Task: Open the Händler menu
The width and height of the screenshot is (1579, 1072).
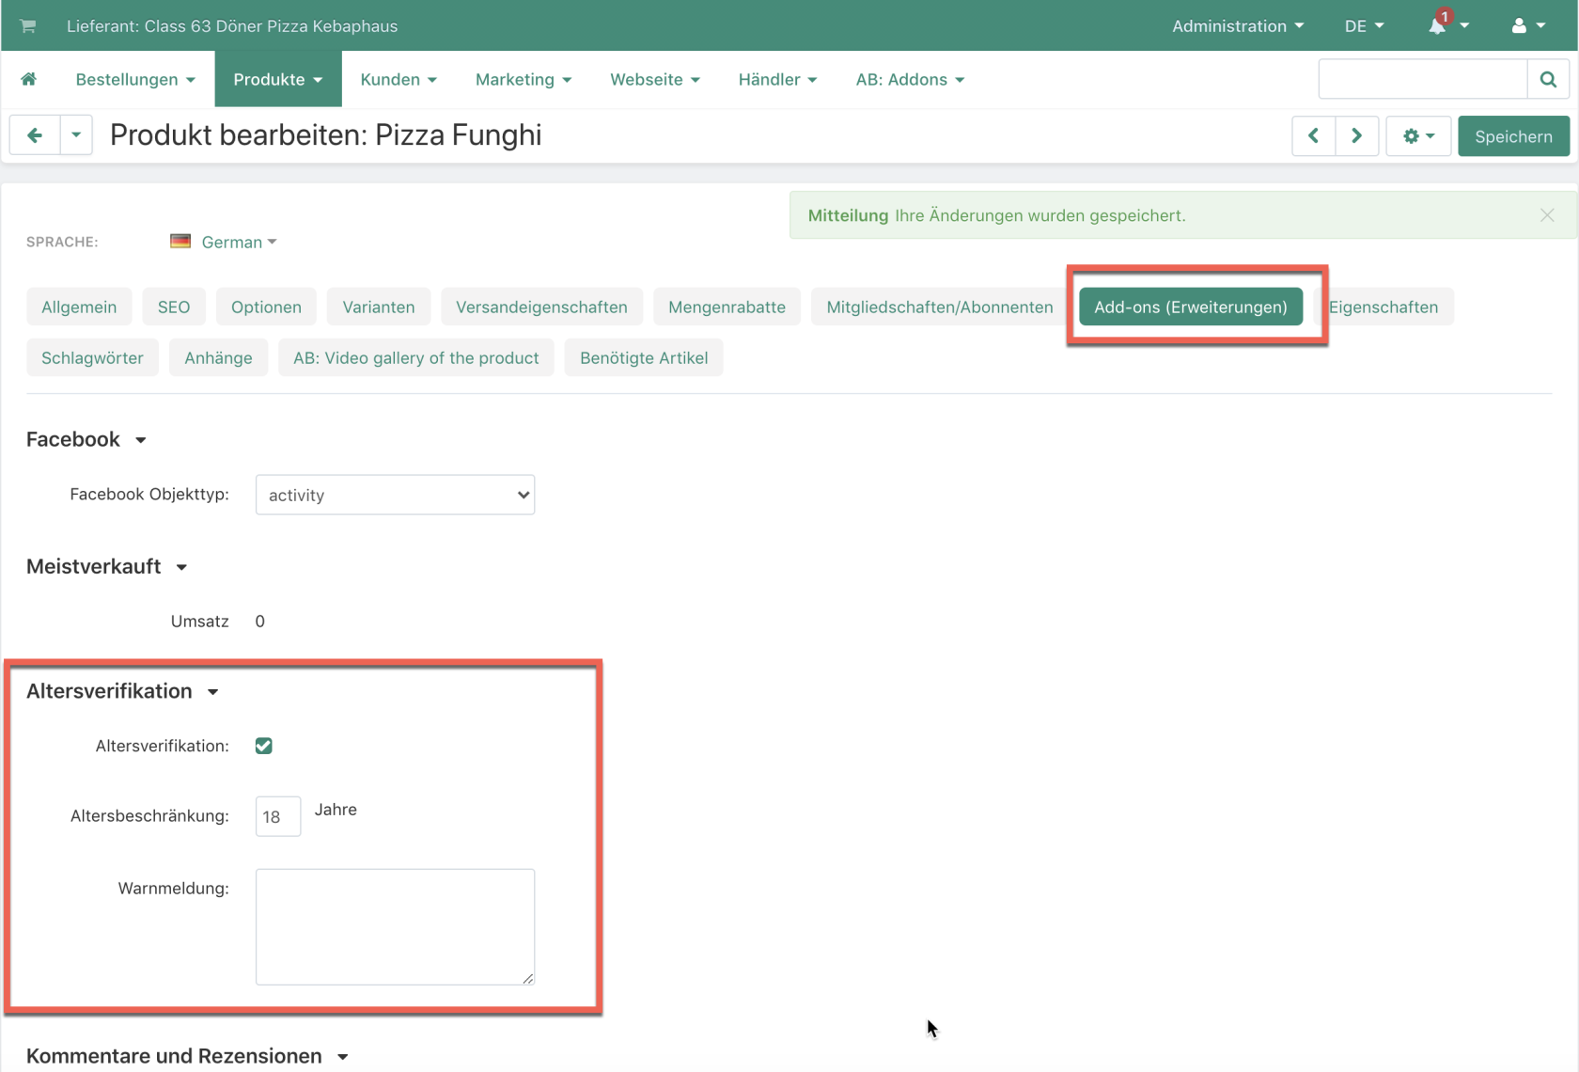Action: pyautogui.click(x=777, y=79)
